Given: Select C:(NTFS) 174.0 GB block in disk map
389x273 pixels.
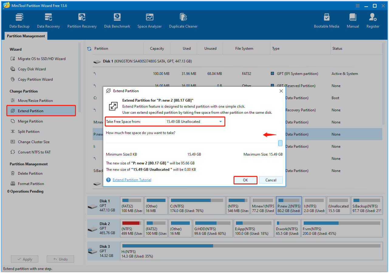Looking at the screenshot, I should [197, 205].
